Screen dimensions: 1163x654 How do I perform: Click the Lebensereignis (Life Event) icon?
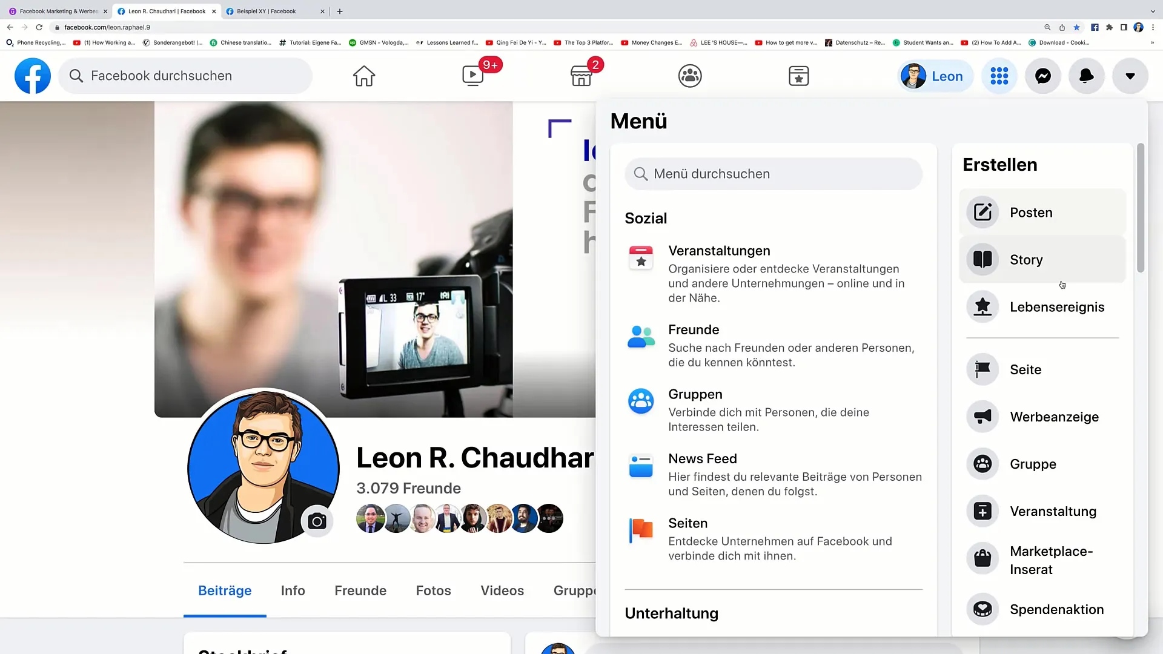tap(983, 306)
